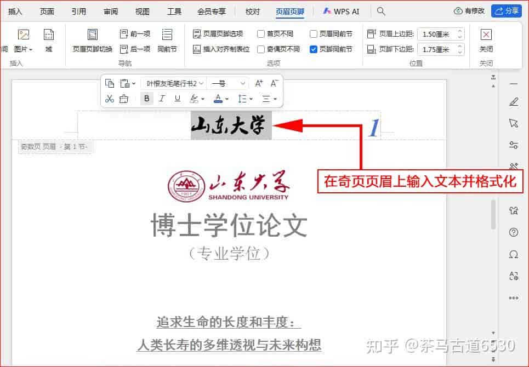Click the more options dots in sidebar
This screenshot has height=367, width=529.
click(x=514, y=298)
